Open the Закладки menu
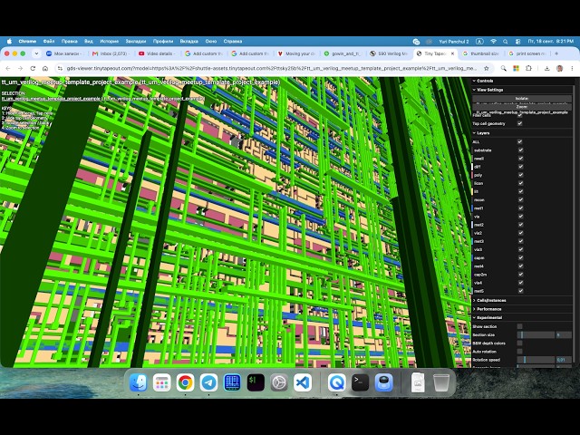The width and height of the screenshot is (580, 435). click(136, 42)
